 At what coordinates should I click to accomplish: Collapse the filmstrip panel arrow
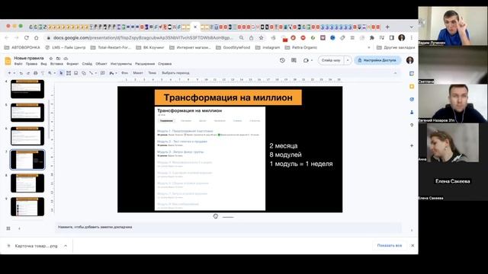click(x=19, y=228)
